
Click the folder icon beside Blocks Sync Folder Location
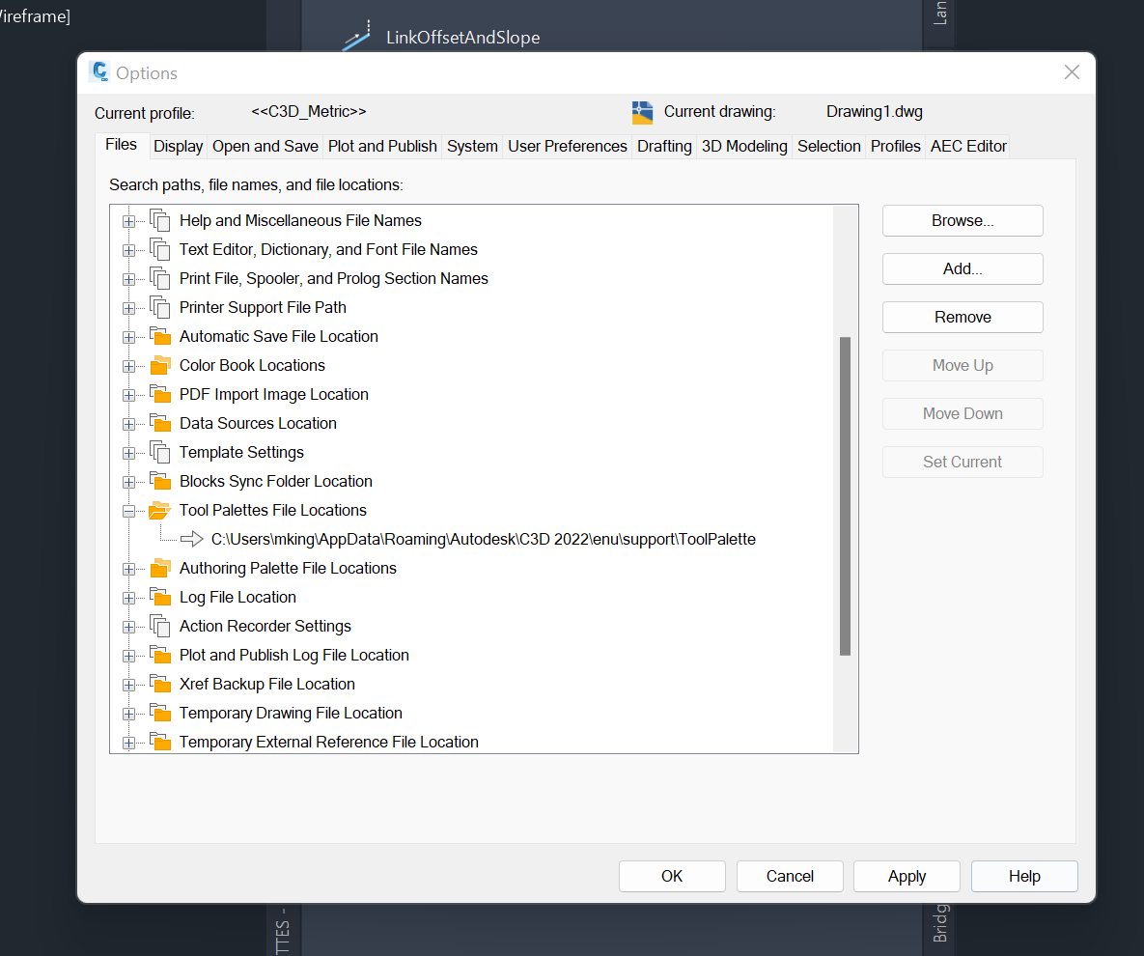point(160,481)
